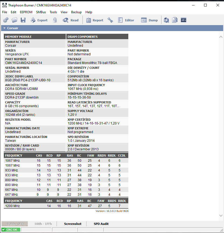The height and width of the screenshot is (233, 224).
Task: Collapse the Corsair section header
Action: (112, 28)
